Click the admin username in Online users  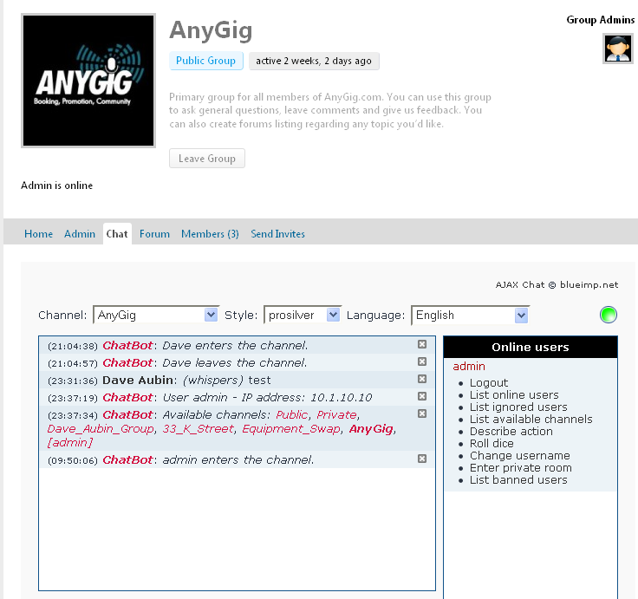[469, 367]
